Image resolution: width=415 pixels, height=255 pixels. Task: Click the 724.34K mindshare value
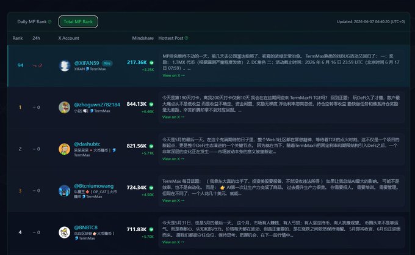tap(137, 188)
